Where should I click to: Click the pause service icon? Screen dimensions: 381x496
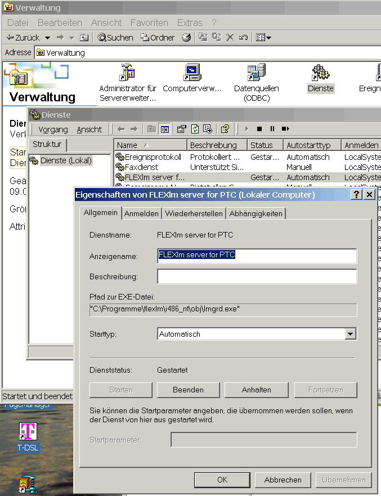[272, 129]
